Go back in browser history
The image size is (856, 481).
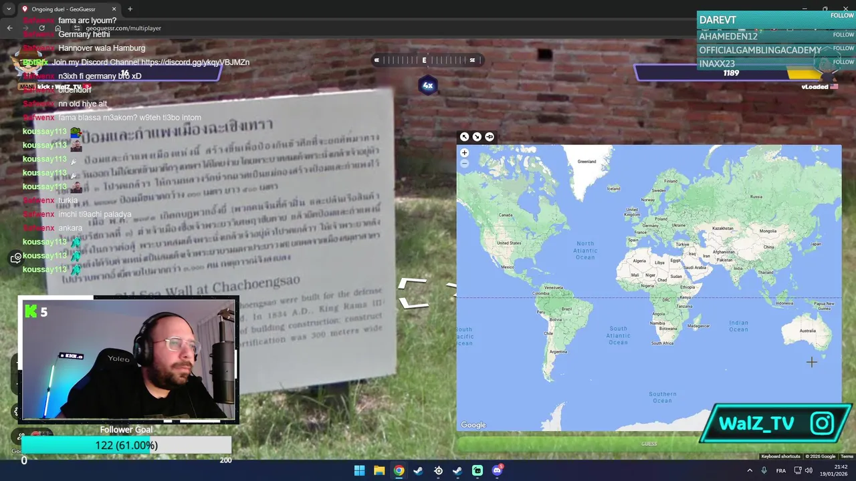tap(9, 28)
